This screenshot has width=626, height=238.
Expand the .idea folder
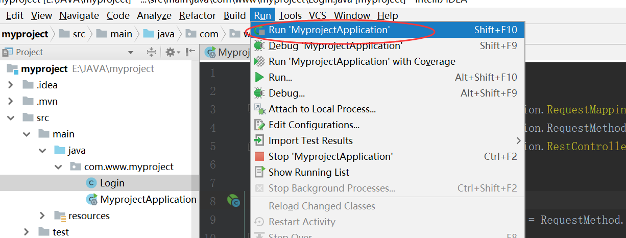(x=11, y=85)
